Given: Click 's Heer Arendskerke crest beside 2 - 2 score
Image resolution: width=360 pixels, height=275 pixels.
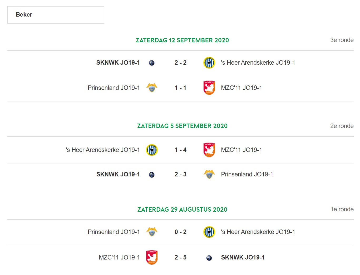Looking at the screenshot, I should pyautogui.click(x=209, y=63).
